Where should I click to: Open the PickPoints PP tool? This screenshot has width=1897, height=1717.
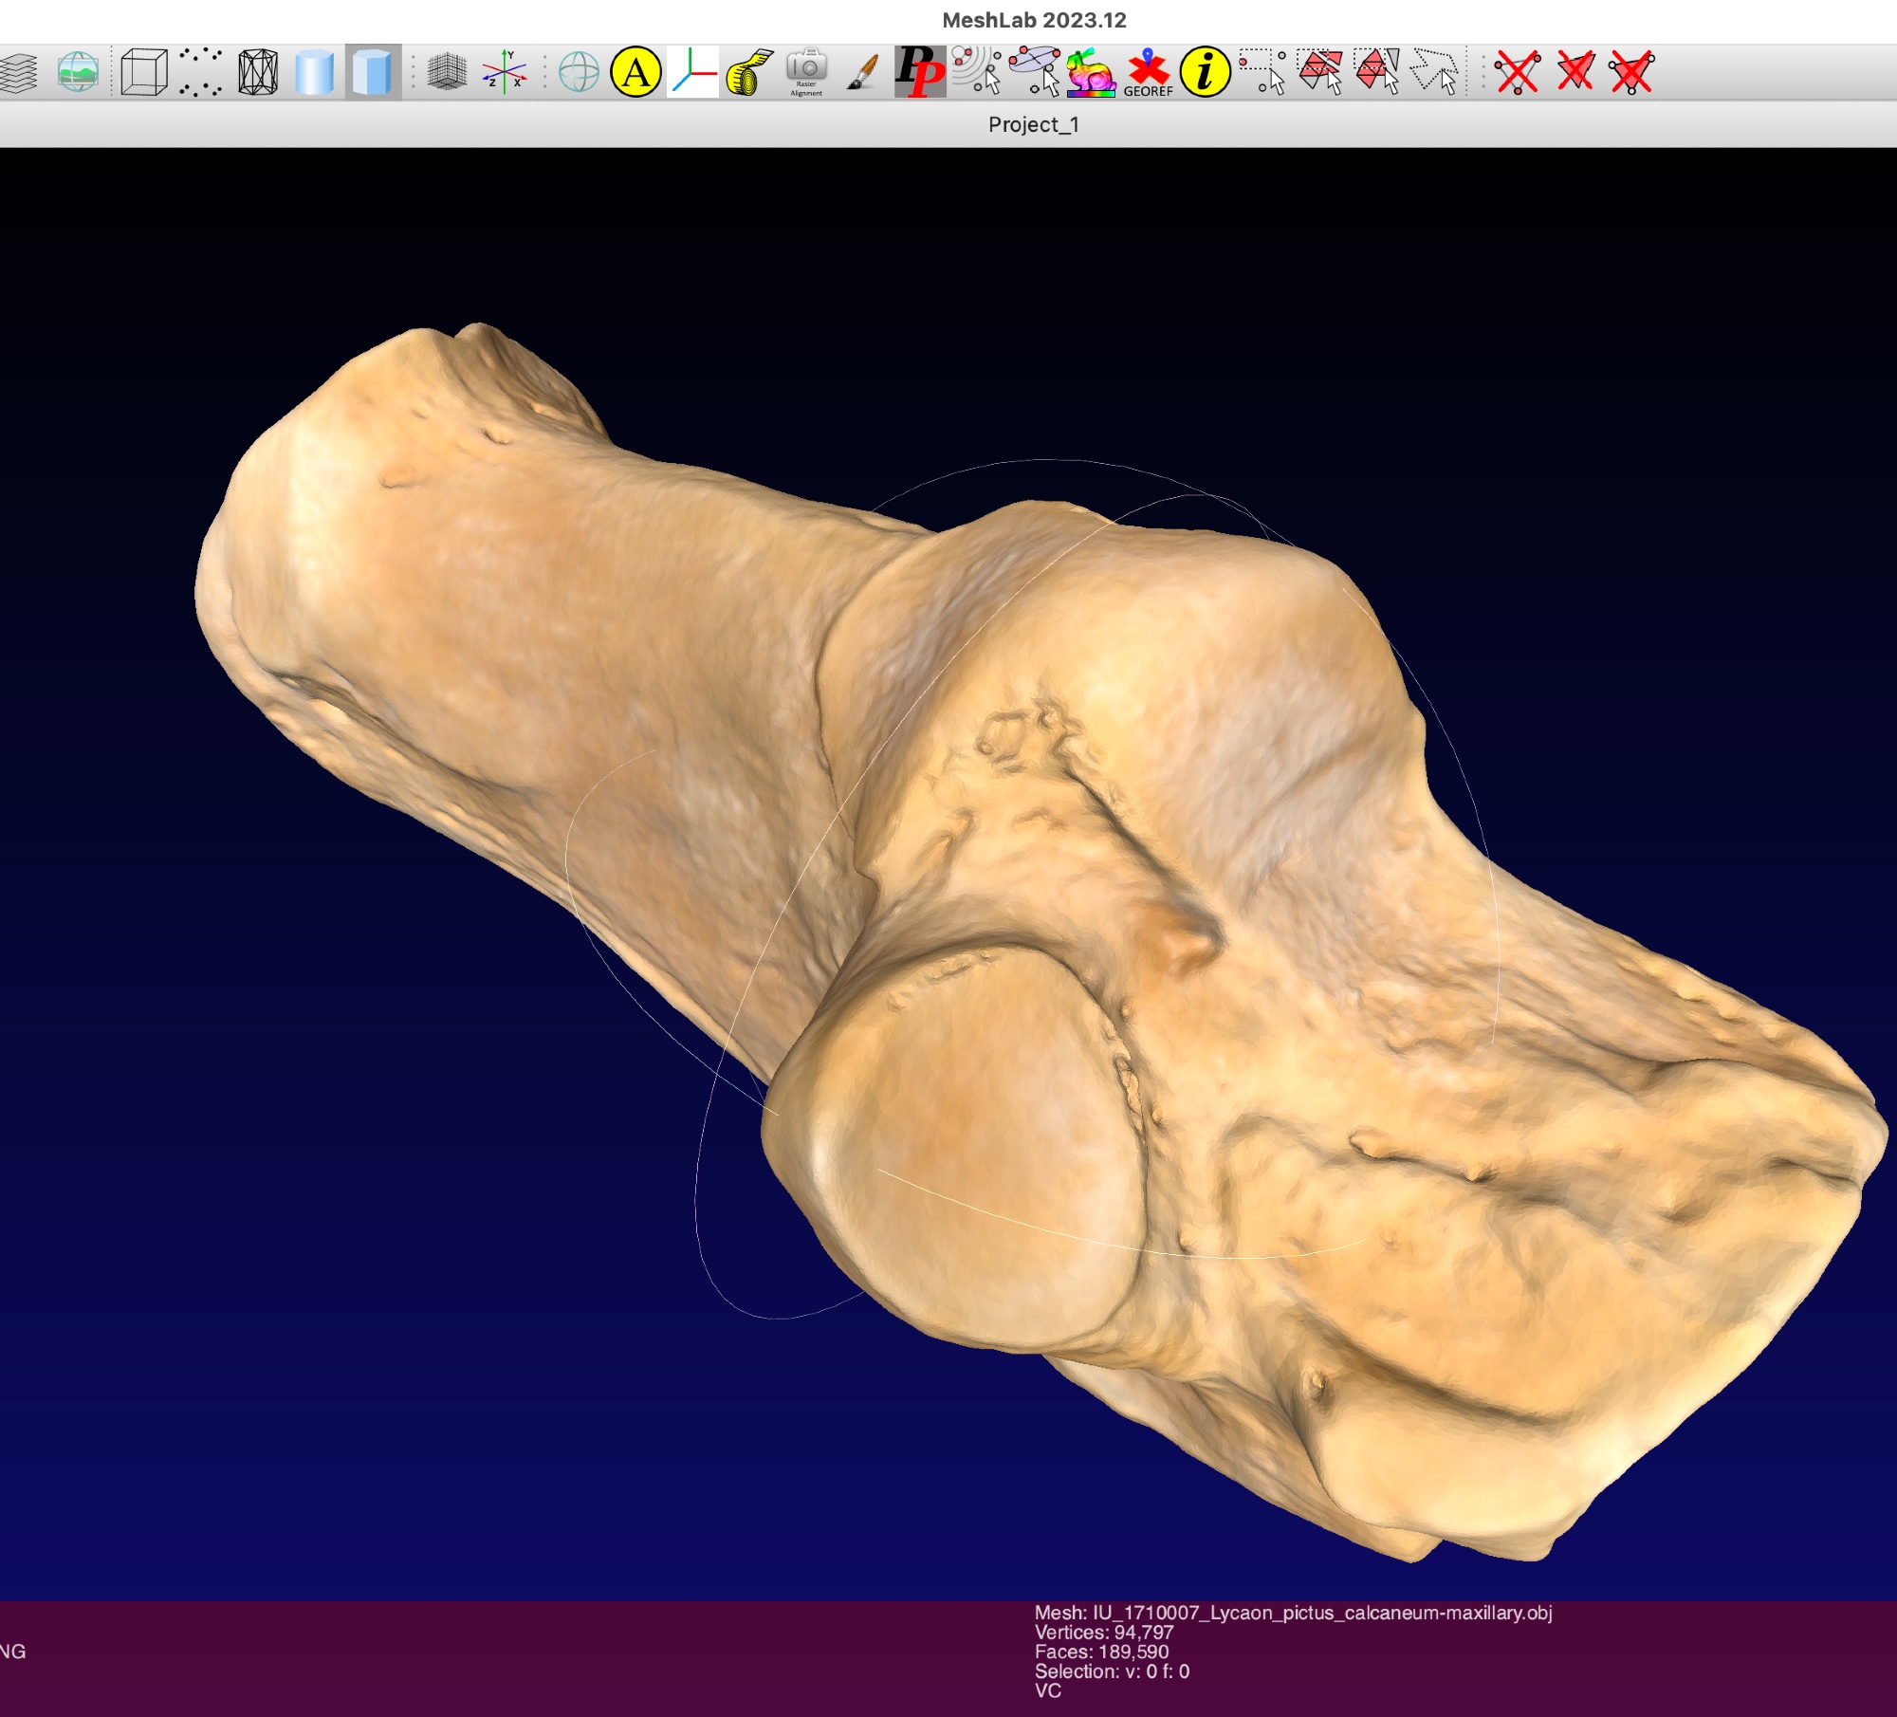(920, 72)
